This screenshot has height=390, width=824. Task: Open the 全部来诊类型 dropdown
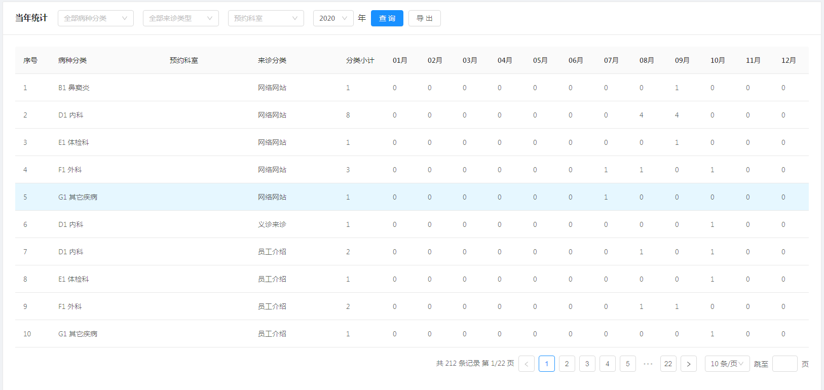tap(181, 18)
